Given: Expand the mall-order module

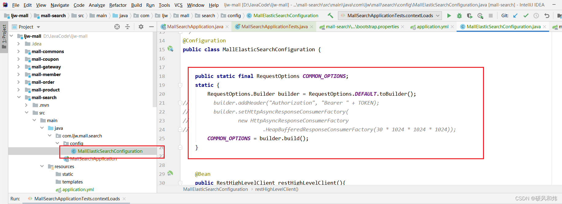Looking at the screenshot, I should 19,82.
